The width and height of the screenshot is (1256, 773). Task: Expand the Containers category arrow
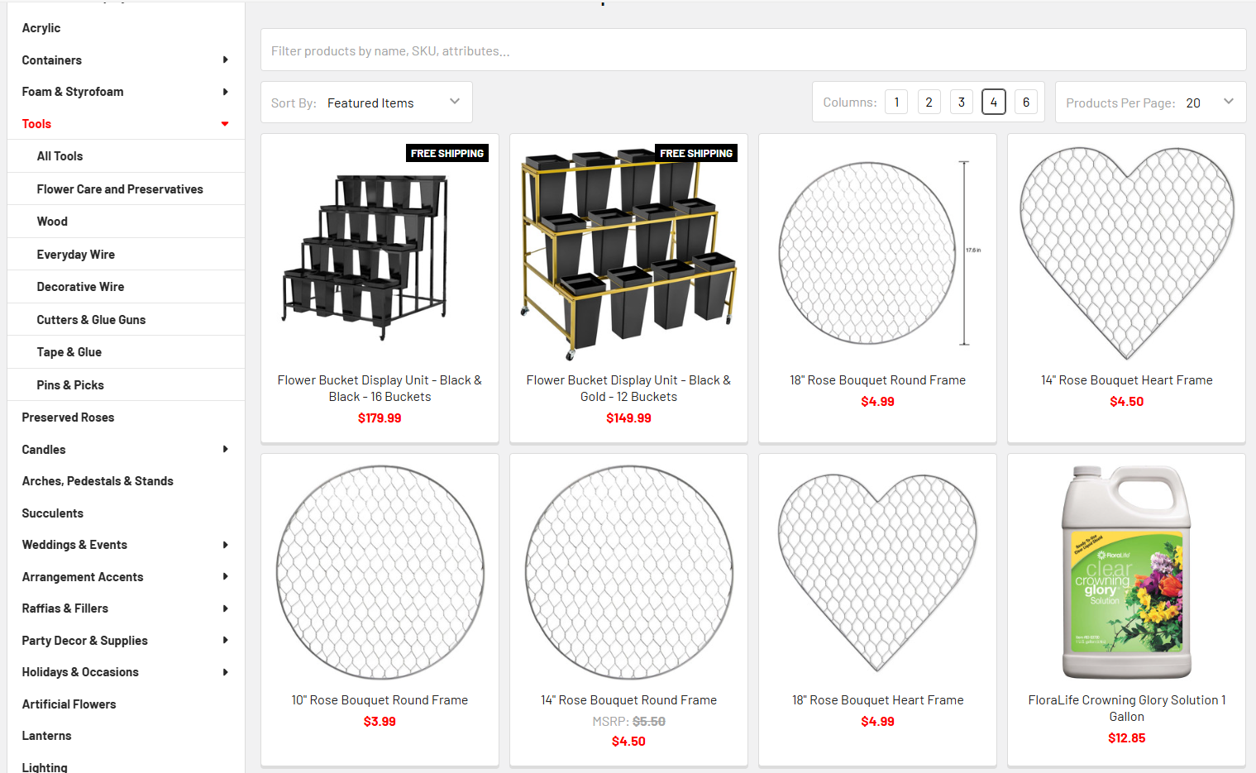[x=225, y=60]
